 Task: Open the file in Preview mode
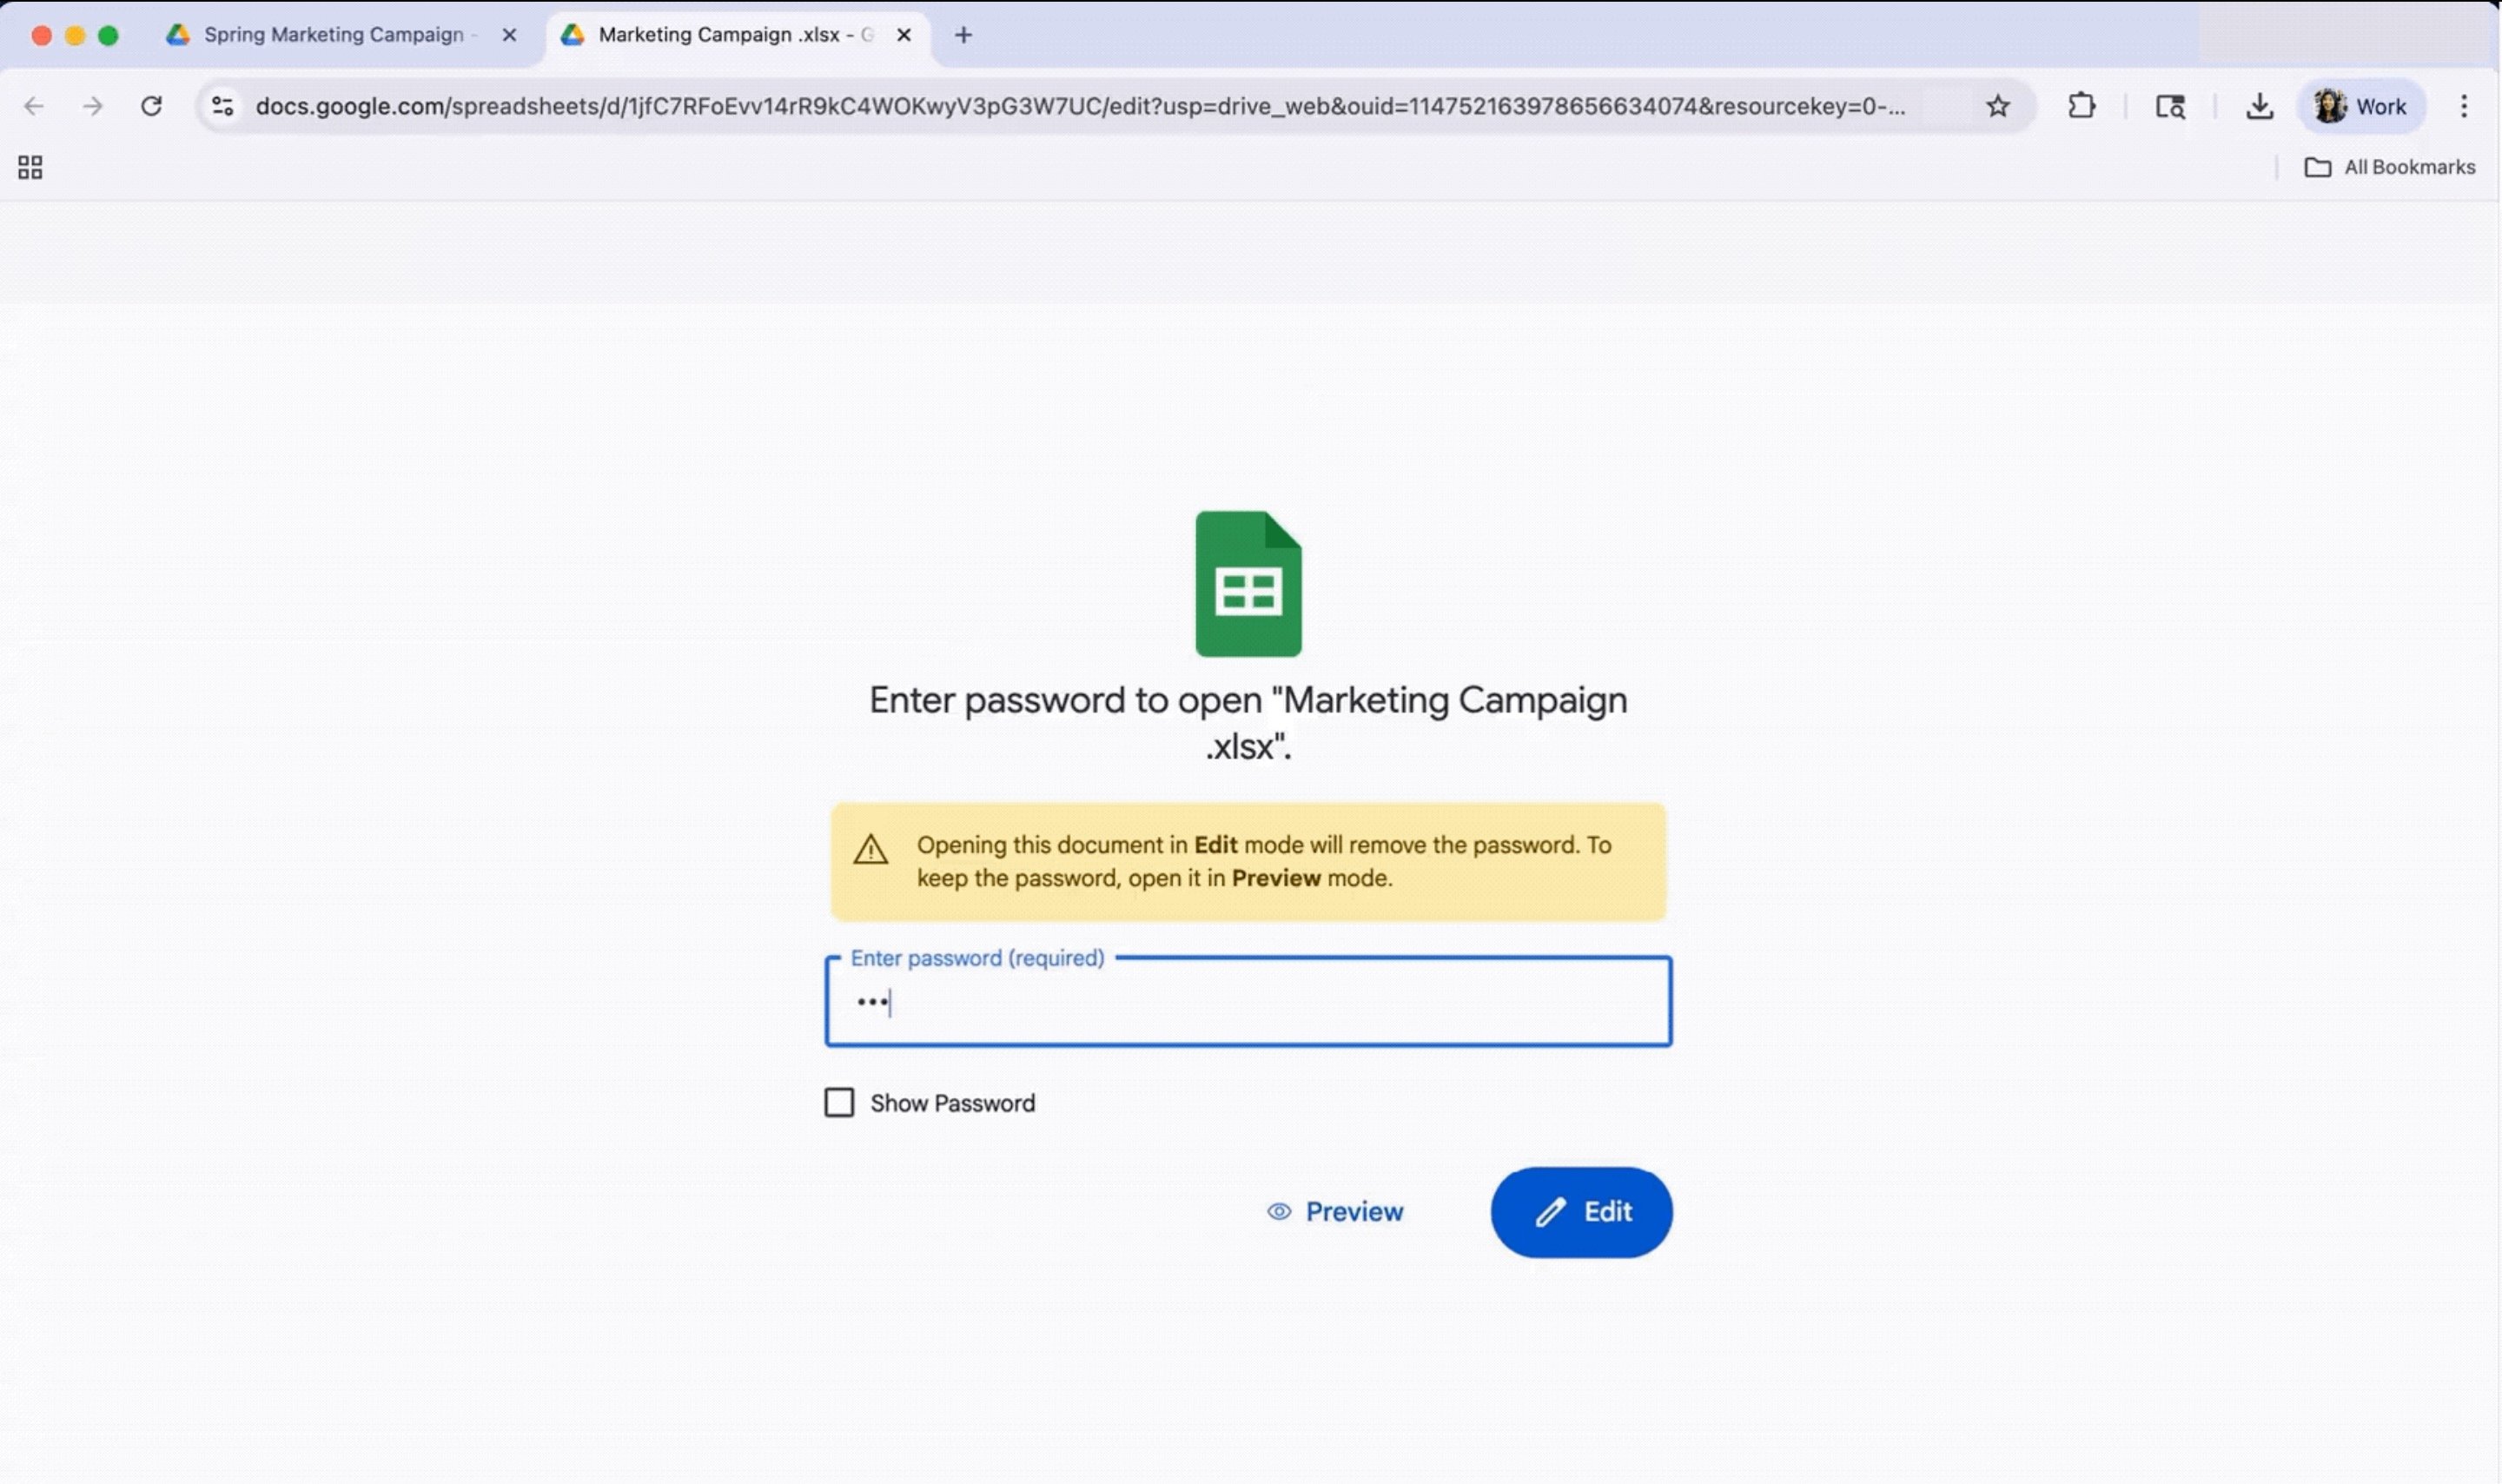coord(1334,1211)
